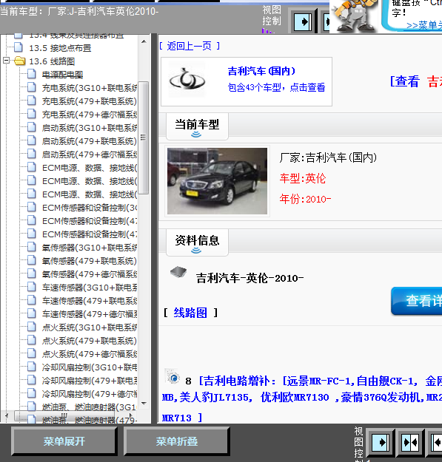The height and width of the screenshot is (462, 442).
Task: Collapse the 13.6 线路图 folder node
Action: (x=6, y=61)
